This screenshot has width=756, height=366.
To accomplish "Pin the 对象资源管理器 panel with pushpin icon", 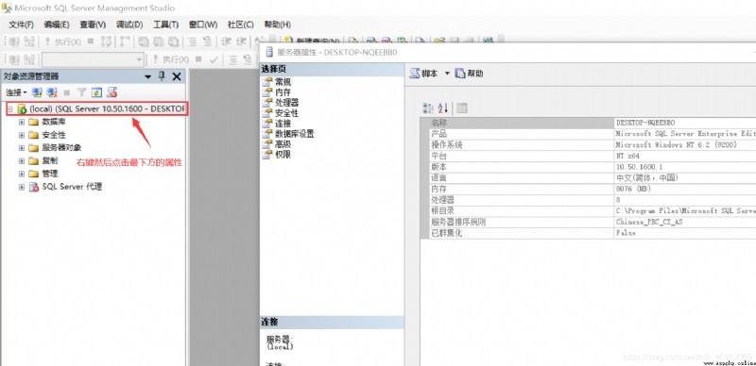I will [x=162, y=76].
